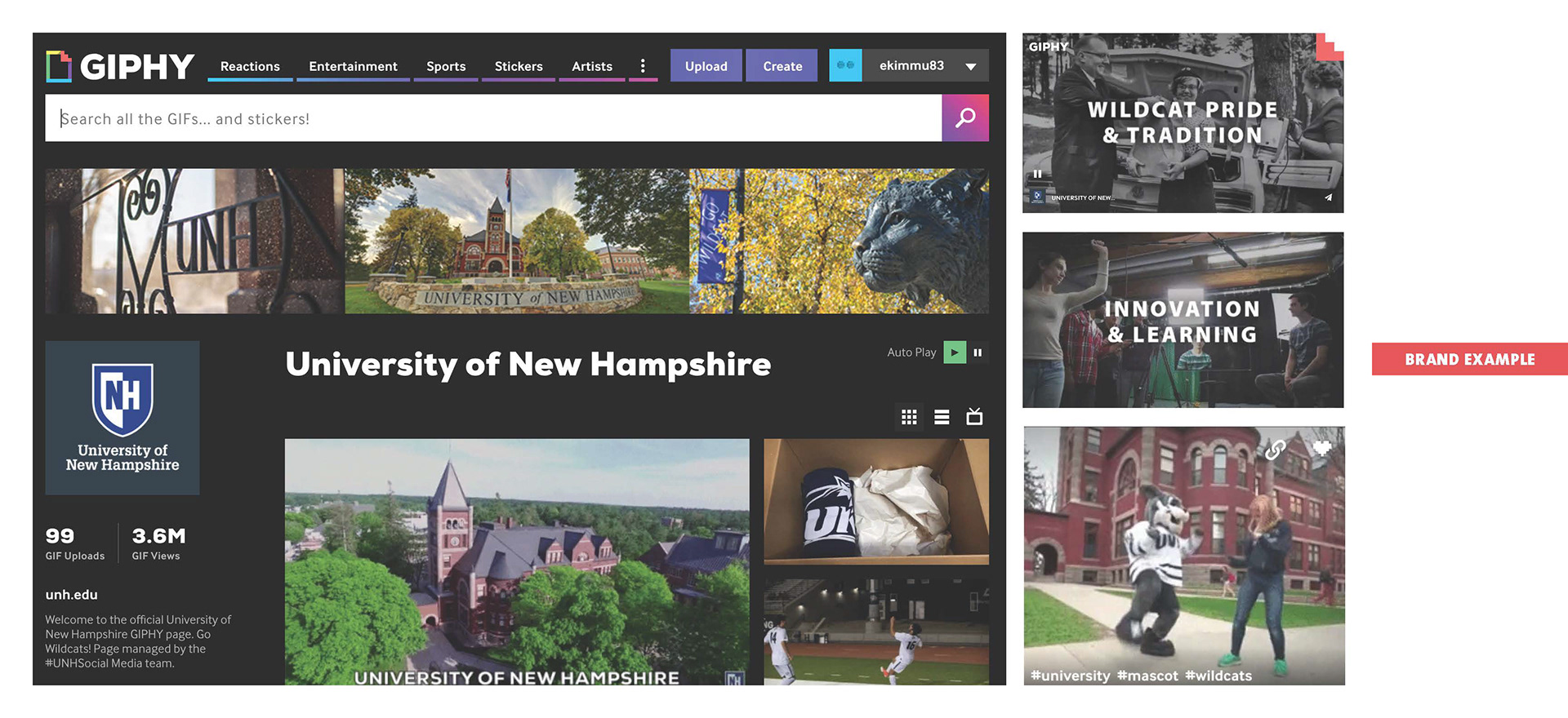Open the unh.edu website link
Screen dimensions: 1568x718
point(71,595)
